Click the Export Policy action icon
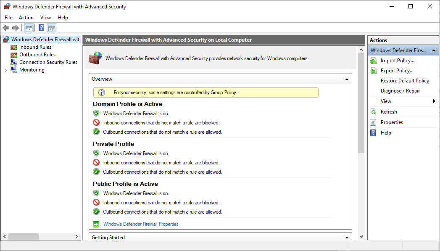 click(x=373, y=71)
